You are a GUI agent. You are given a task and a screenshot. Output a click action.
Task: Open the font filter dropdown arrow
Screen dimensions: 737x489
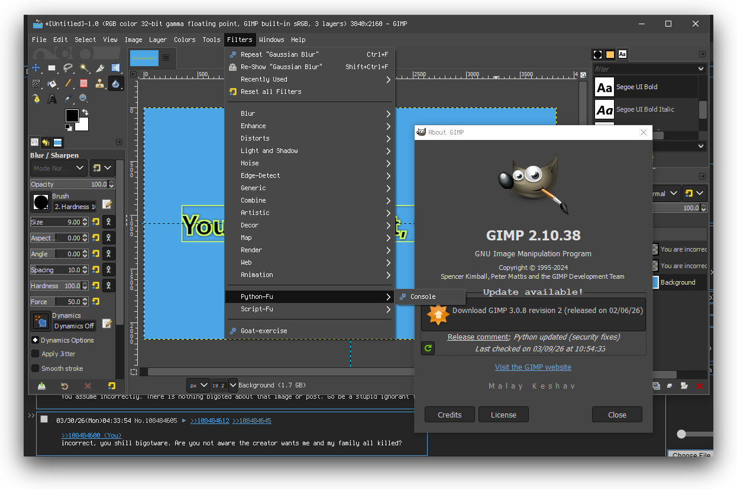point(701,69)
